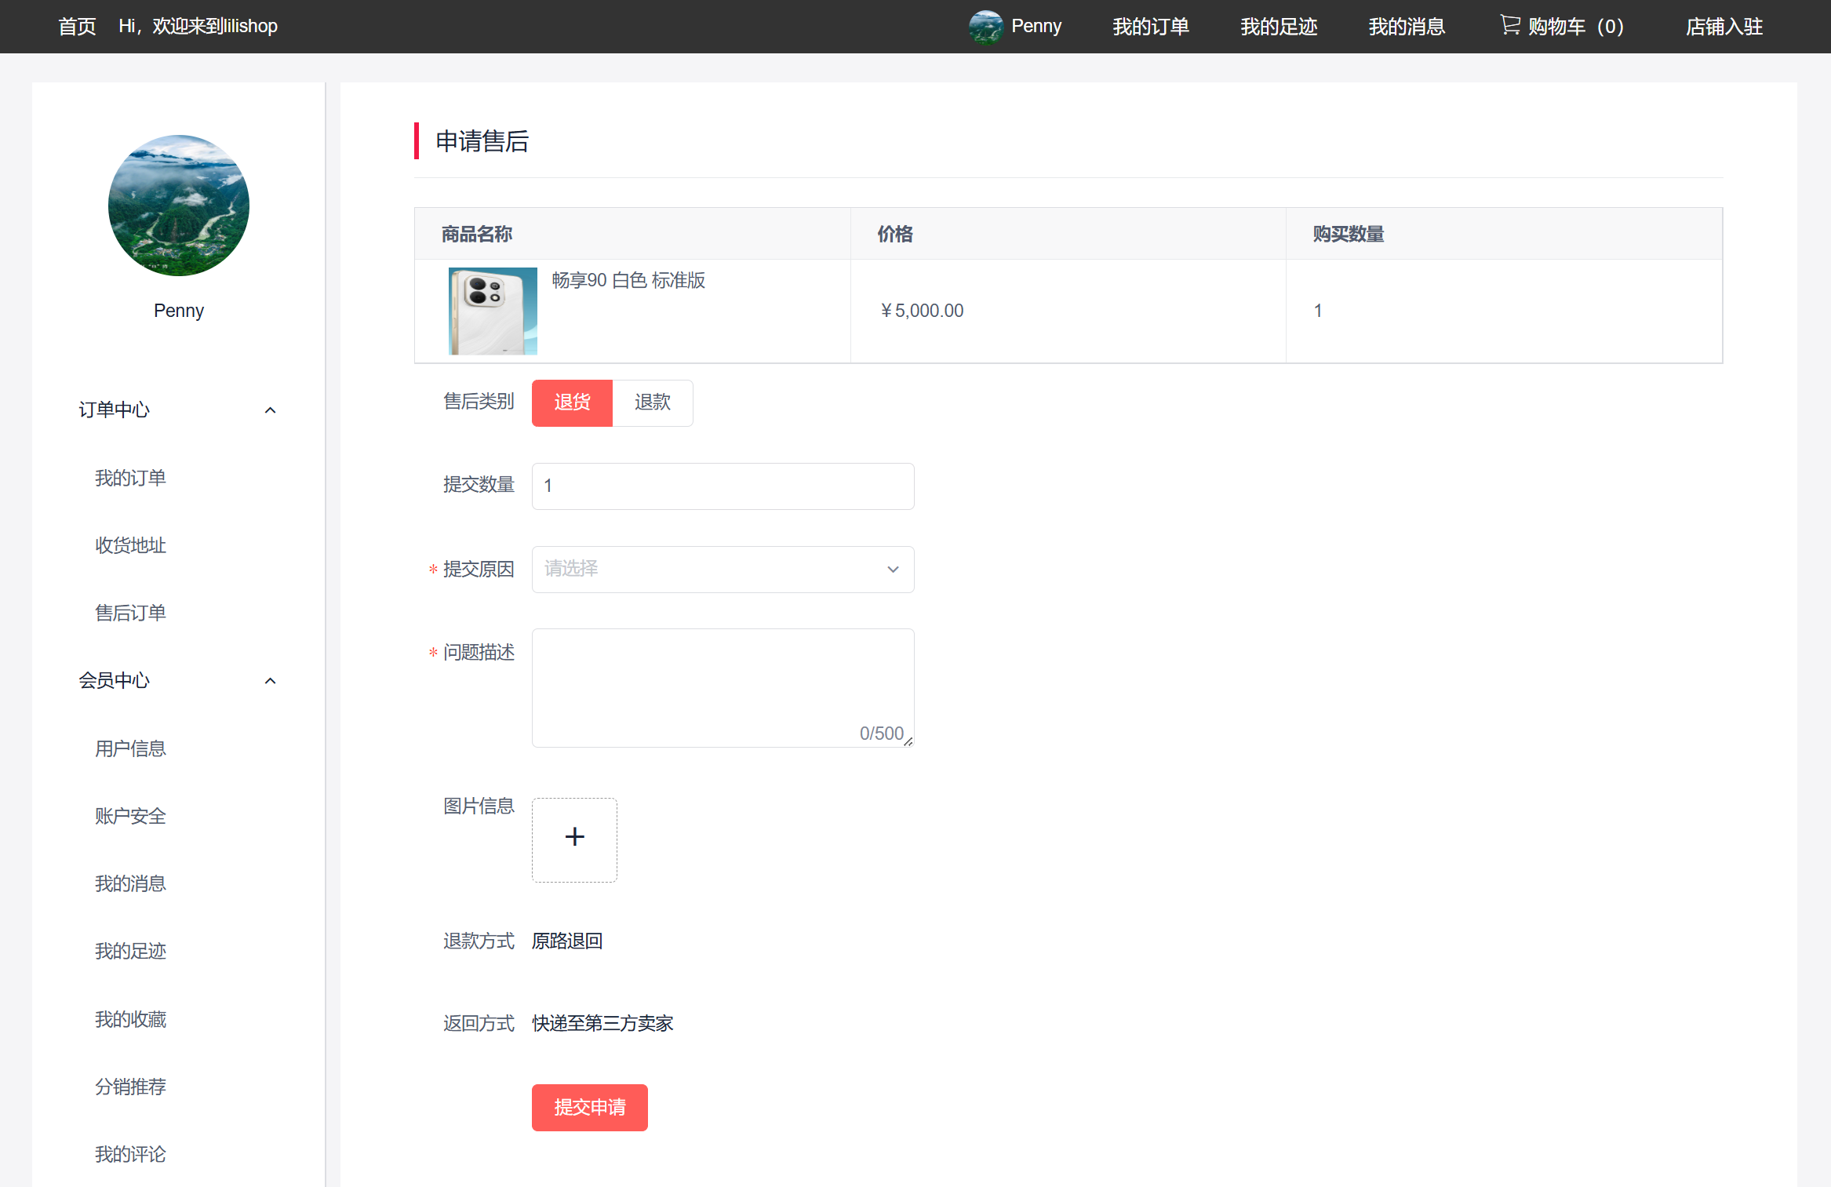Image resolution: width=1831 pixels, height=1187 pixels.
Task: Click product name 畅享90 白色 标准版
Action: (628, 280)
